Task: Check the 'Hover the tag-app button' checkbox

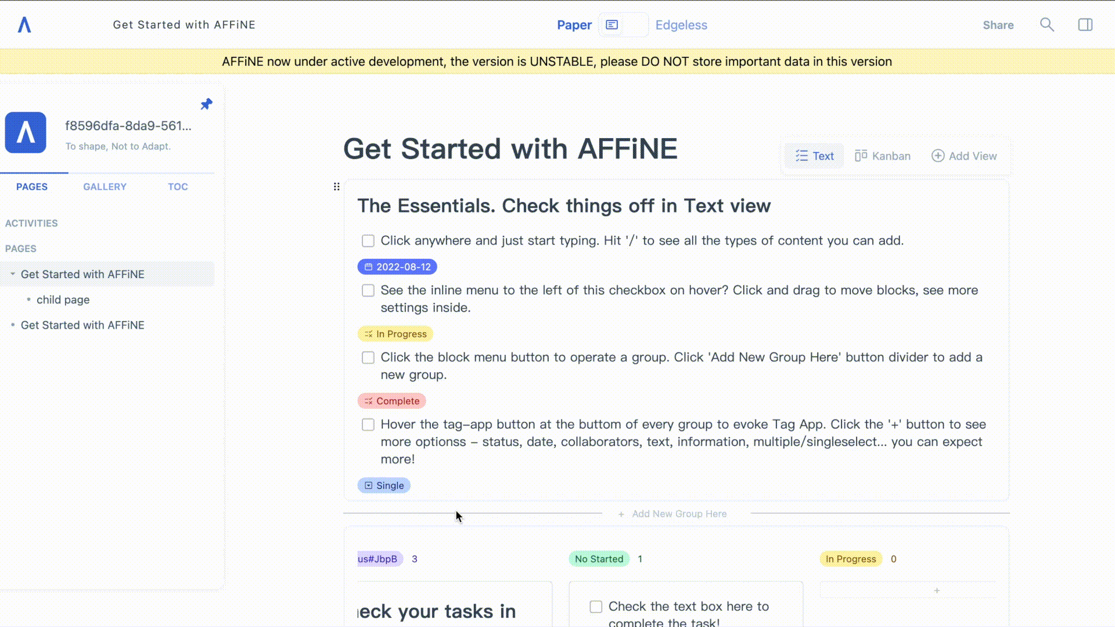Action: click(x=368, y=425)
